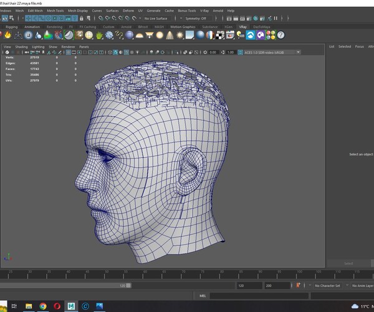374x312 pixels.
Task: Open the V-Ray menu
Action: pyautogui.click(x=204, y=11)
